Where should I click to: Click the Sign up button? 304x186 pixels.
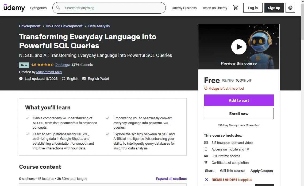point(274,8)
